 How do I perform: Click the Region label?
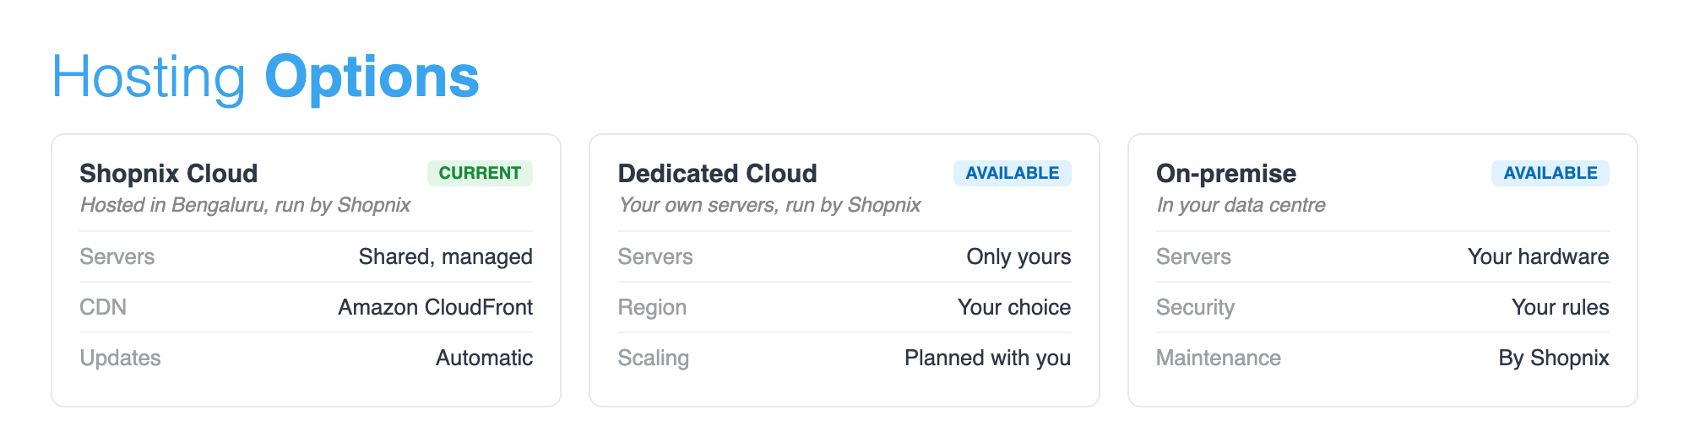click(x=652, y=307)
